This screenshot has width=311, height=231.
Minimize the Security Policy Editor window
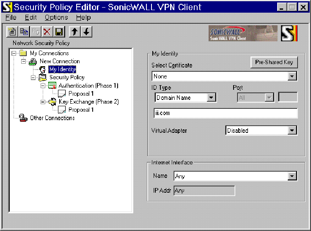tap(282, 7)
